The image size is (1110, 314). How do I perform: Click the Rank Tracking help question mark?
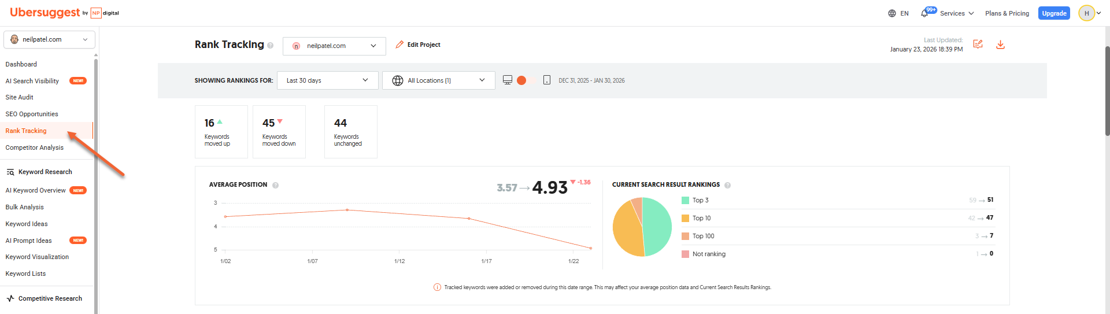(270, 46)
